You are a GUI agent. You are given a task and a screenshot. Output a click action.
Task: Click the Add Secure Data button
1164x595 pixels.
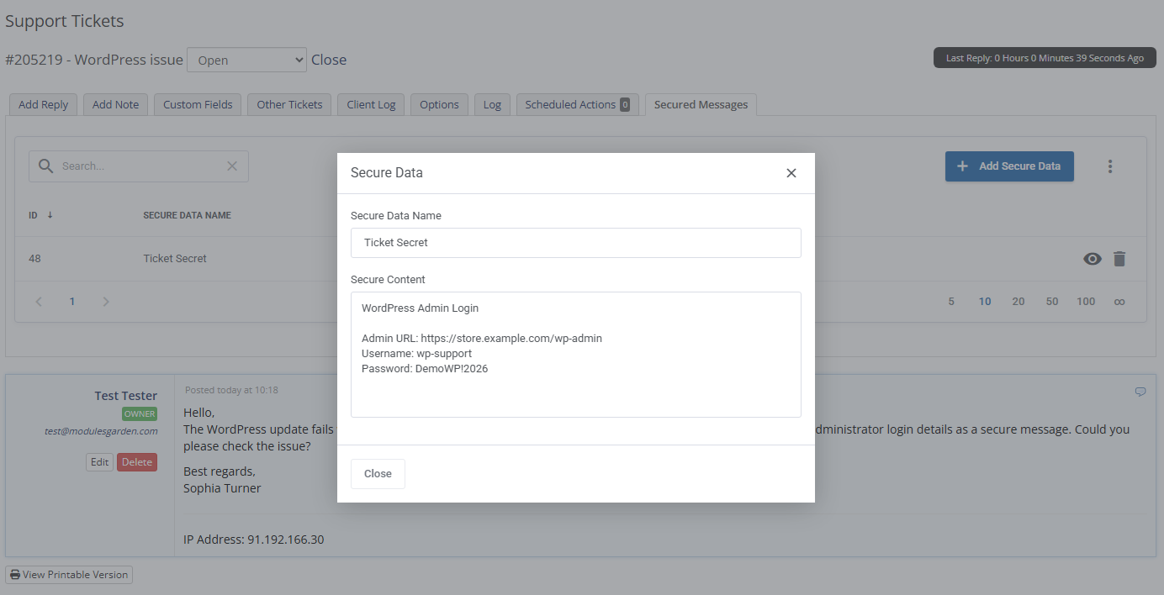[x=1009, y=166]
